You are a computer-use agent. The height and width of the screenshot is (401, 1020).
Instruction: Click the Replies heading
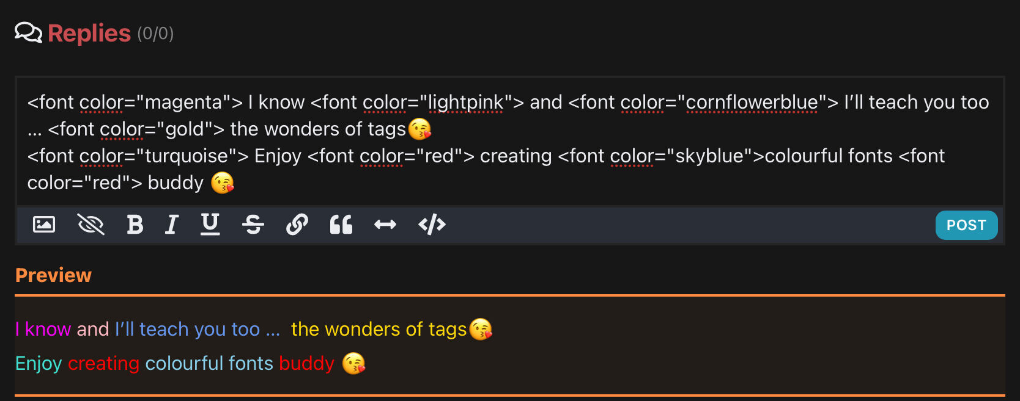pyautogui.click(x=89, y=34)
